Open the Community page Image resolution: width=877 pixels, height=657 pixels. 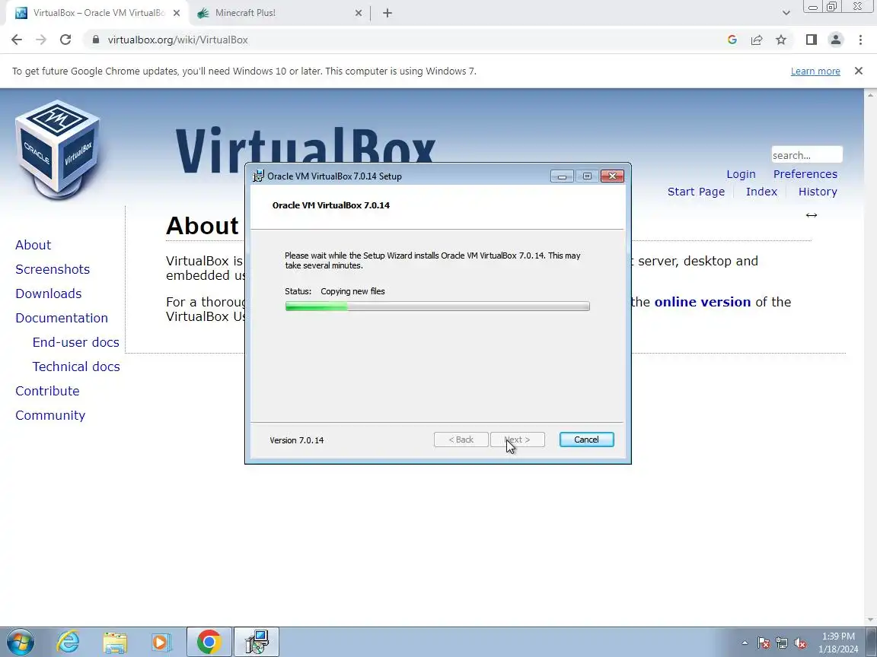point(50,415)
